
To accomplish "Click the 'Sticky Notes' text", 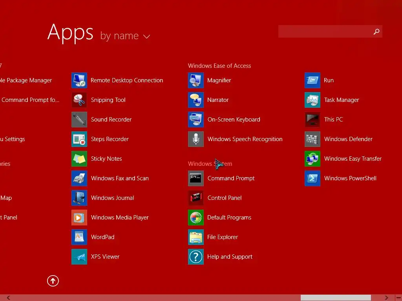I will [106, 159].
